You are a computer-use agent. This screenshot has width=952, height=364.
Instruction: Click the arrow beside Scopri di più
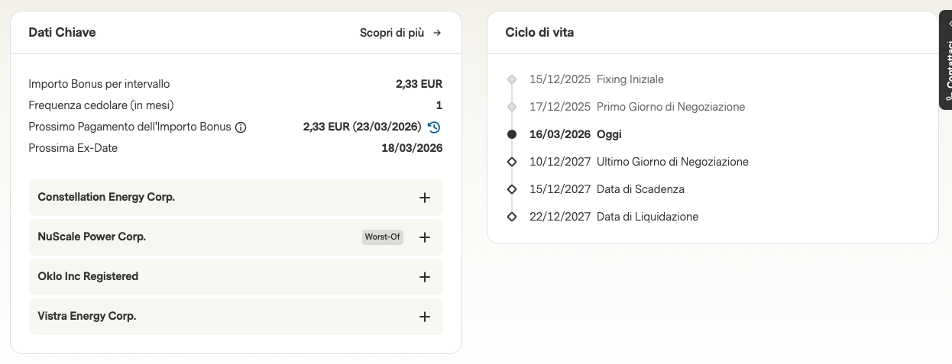click(437, 33)
